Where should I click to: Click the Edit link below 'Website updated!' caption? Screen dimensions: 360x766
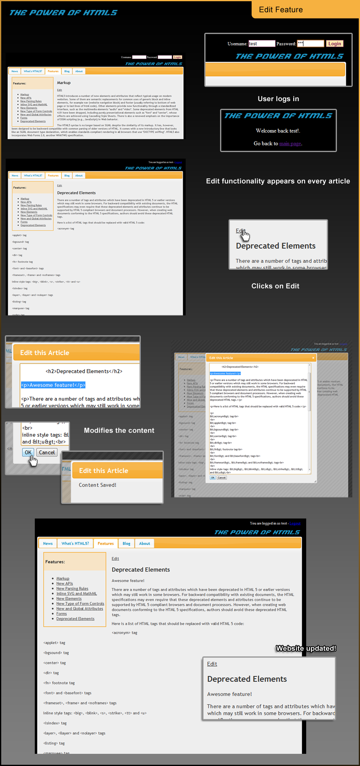pos(212,664)
